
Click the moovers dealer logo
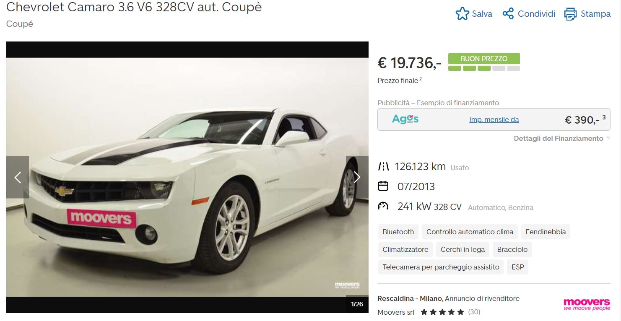587,304
